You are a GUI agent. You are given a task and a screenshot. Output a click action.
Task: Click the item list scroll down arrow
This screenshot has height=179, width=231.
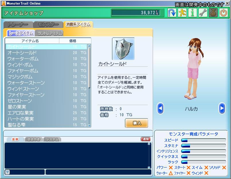point(89,125)
